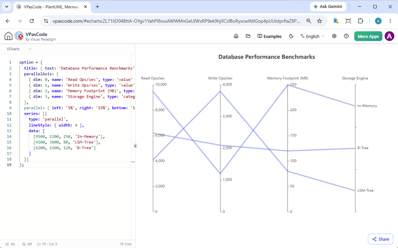398x248 pixels.
Task: Open the folder icon to load files
Action: pyautogui.click(x=248, y=36)
